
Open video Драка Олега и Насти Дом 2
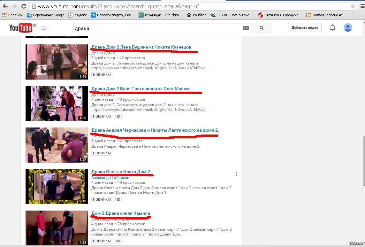click(x=121, y=172)
